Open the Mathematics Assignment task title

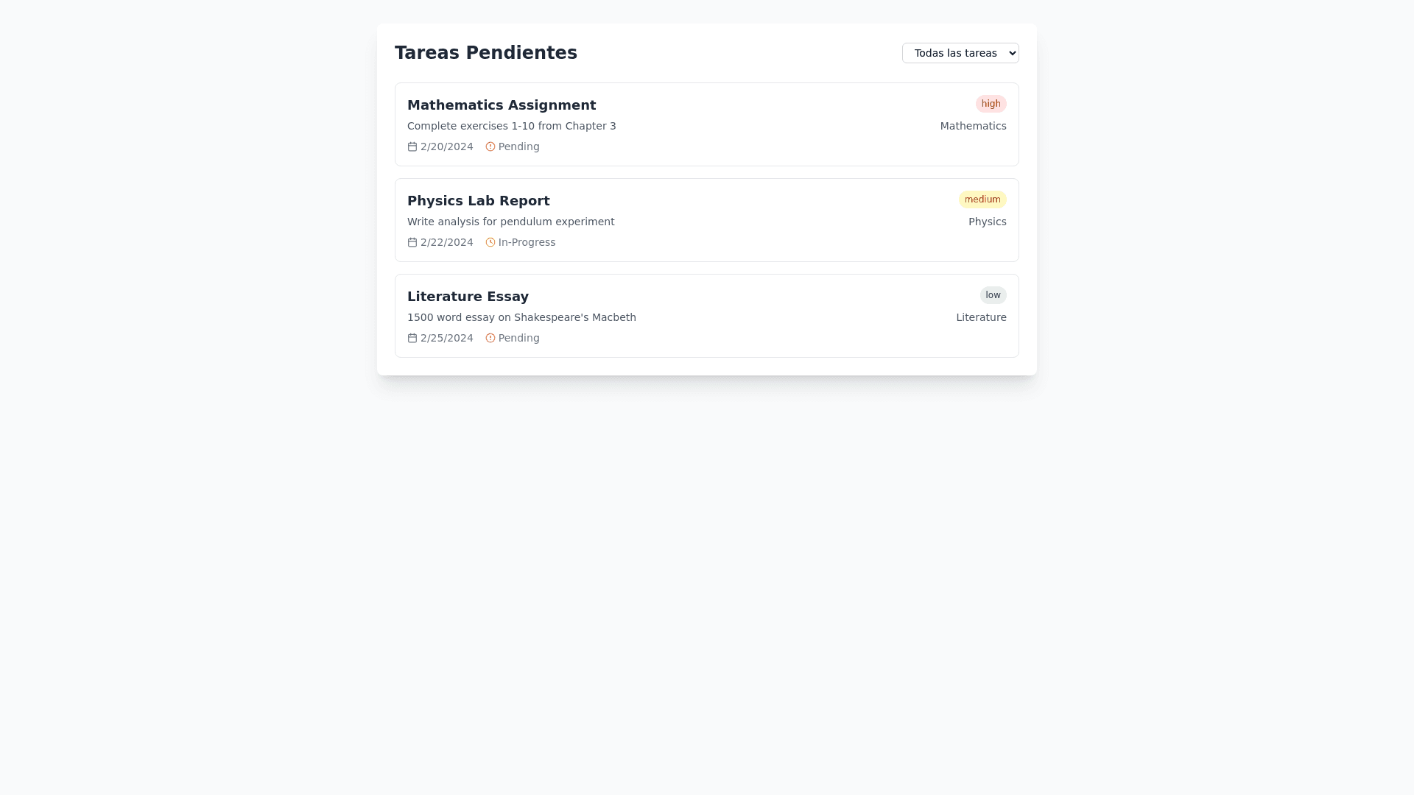coord(502,105)
